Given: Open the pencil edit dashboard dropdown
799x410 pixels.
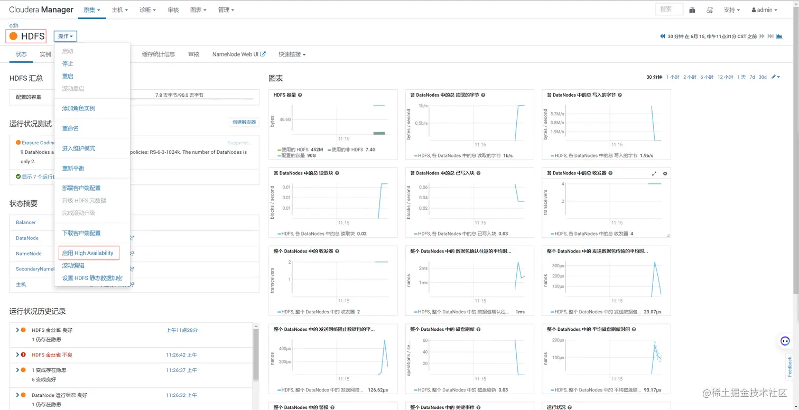Looking at the screenshot, I should coord(775,77).
